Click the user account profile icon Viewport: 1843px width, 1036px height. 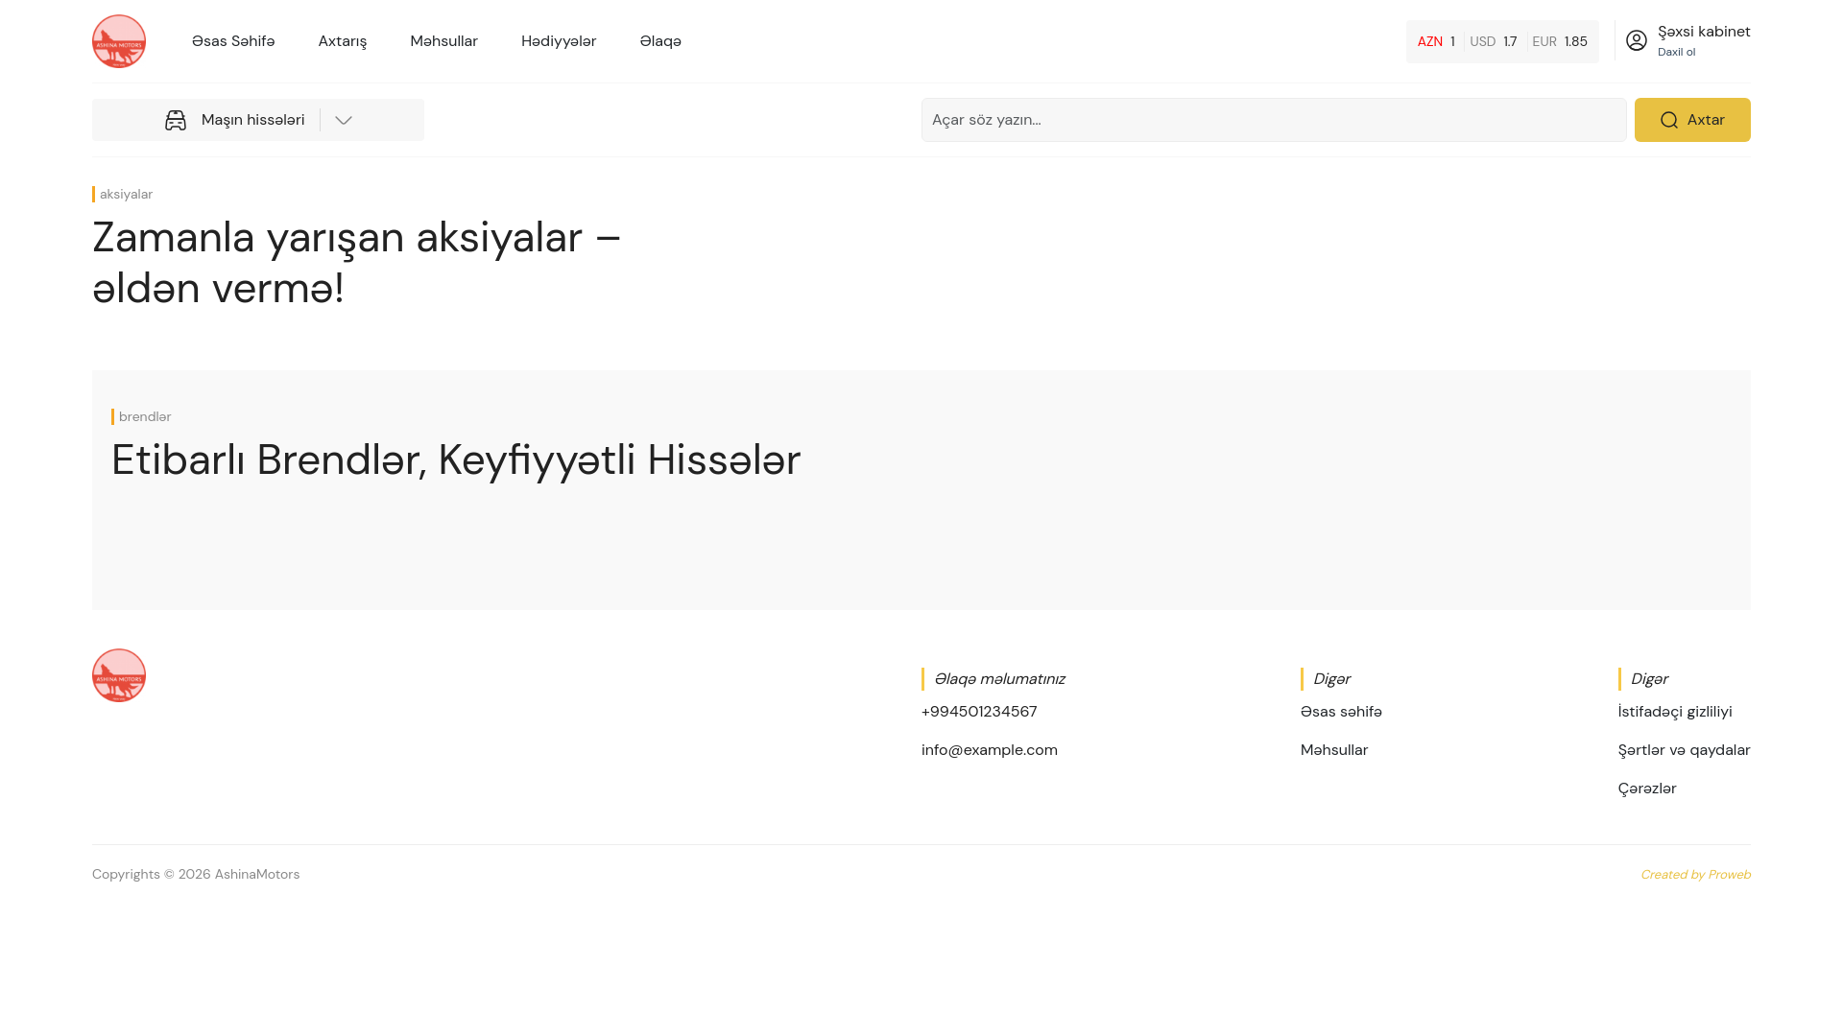[1637, 40]
